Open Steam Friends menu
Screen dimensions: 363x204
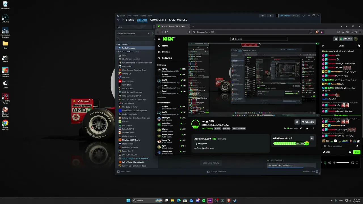click(x=136, y=16)
